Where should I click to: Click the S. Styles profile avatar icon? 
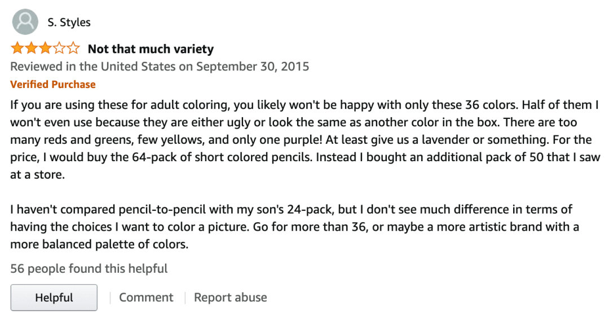[25, 22]
